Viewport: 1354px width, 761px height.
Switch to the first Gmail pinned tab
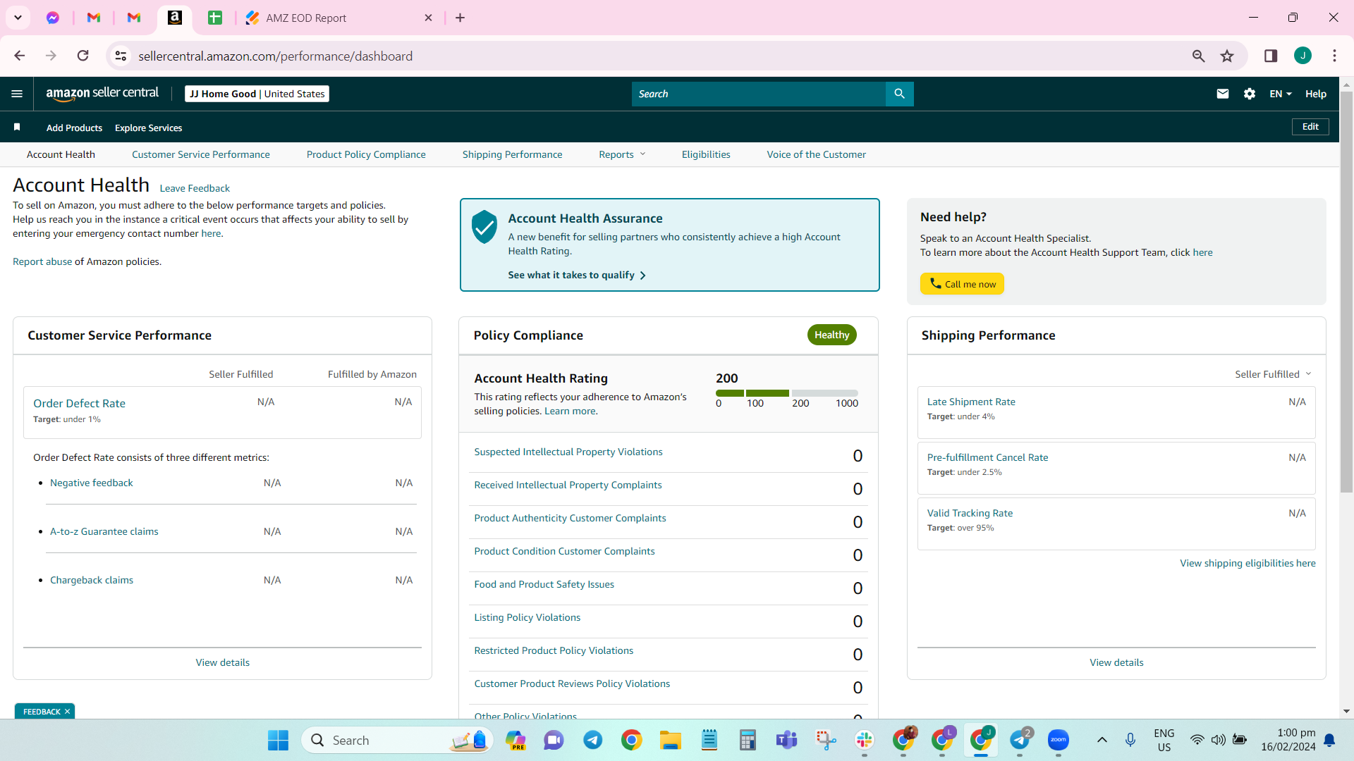tap(93, 18)
